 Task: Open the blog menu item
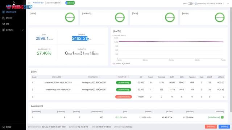[8, 127]
